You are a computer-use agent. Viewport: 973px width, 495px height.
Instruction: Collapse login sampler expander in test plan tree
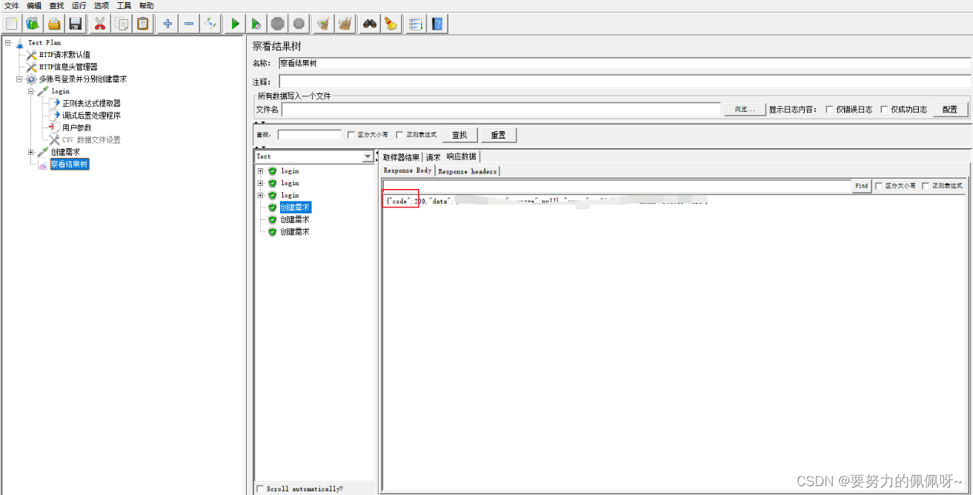point(31,91)
